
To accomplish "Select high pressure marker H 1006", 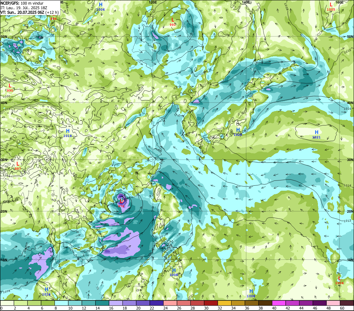I will tap(101, 6).
